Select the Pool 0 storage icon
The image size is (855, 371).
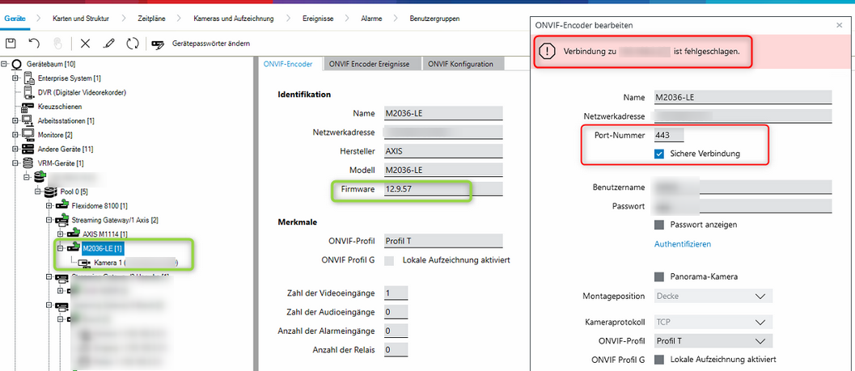52,192
